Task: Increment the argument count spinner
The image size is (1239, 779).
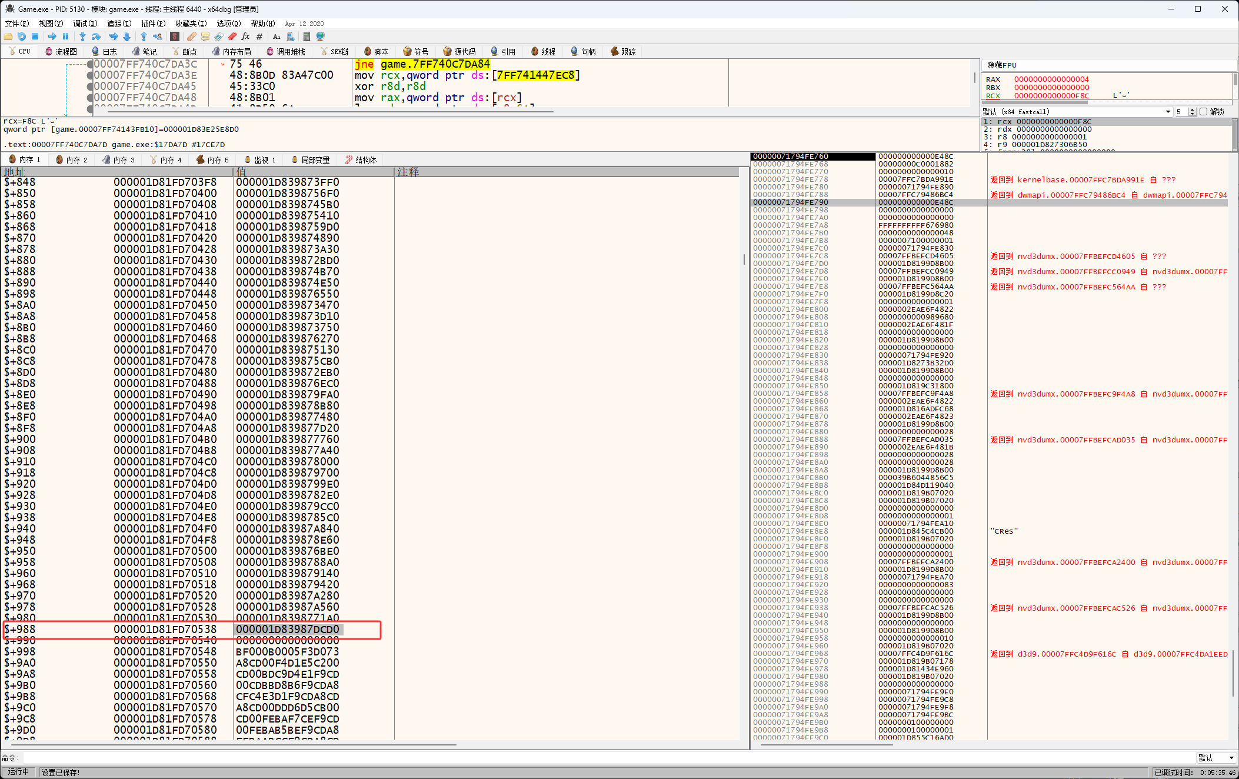Action: pyautogui.click(x=1192, y=109)
